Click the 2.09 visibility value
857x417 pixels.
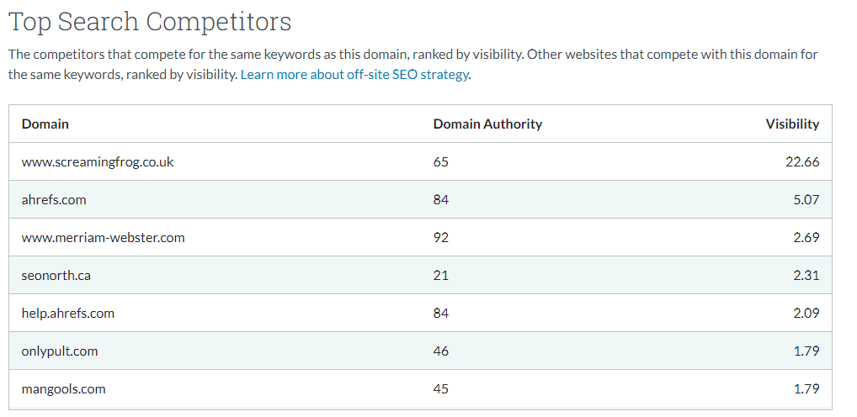(805, 314)
